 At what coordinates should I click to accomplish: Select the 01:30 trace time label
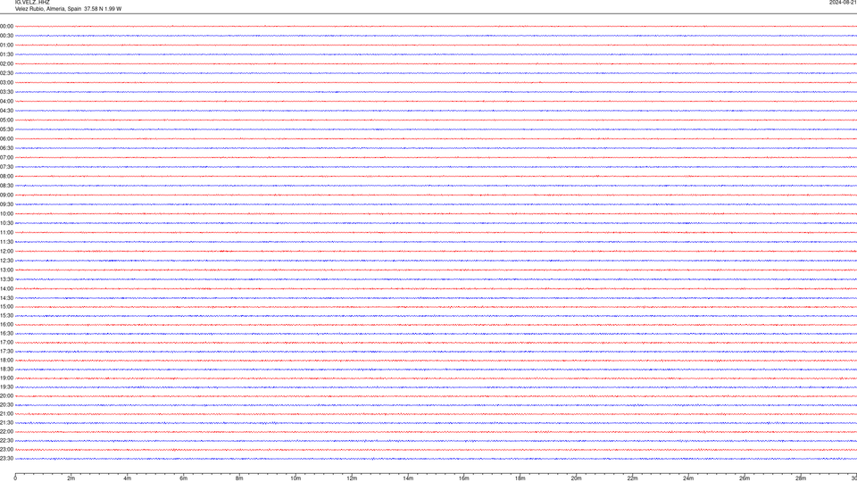click(6, 54)
